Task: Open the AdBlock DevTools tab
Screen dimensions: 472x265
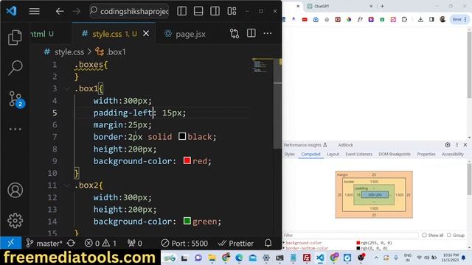Action: [x=346, y=145]
